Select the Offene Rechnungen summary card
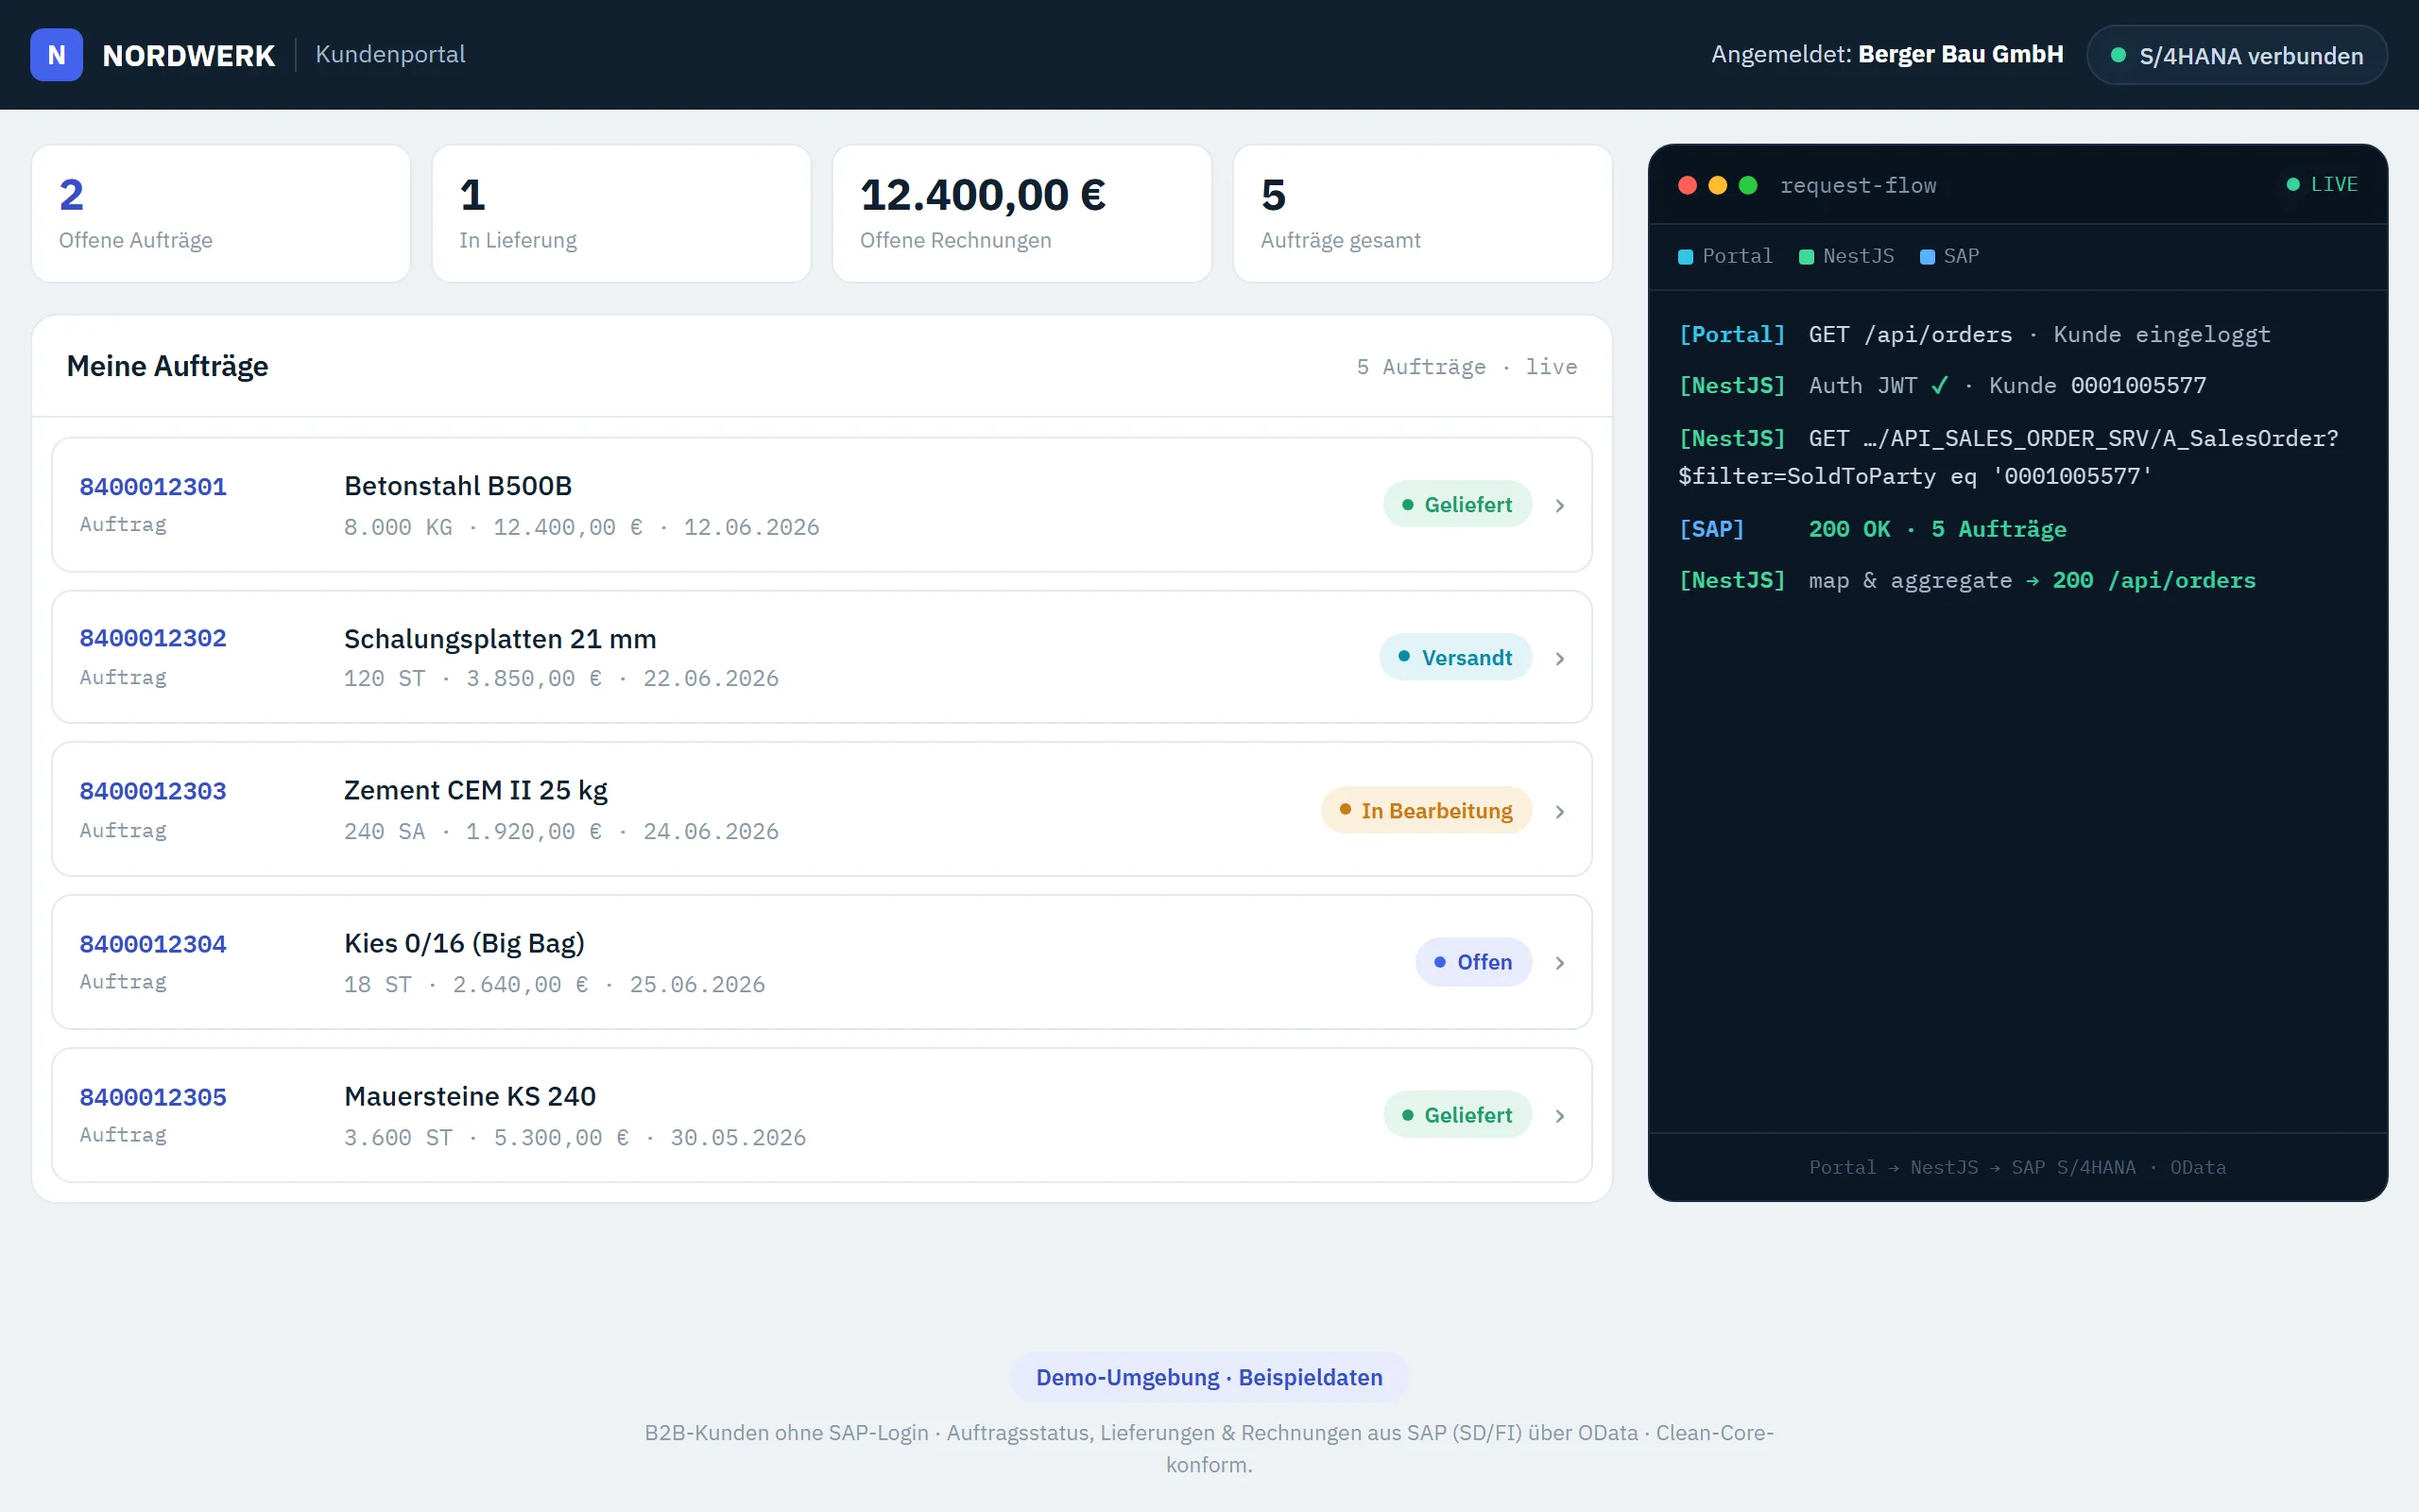 click(1022, 214)
